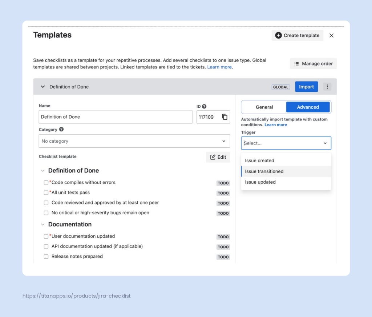This screenshot has width=372, height=317.
Task: Check the 'Release notes prepared' checkbox
Action: [x=46, y=257]
